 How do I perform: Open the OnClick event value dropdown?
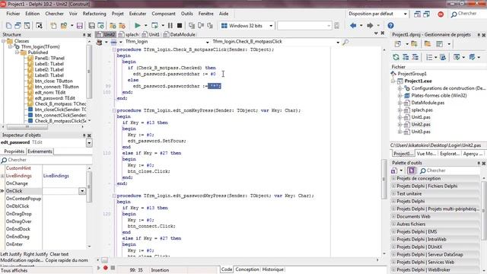(x=82, y=191)
